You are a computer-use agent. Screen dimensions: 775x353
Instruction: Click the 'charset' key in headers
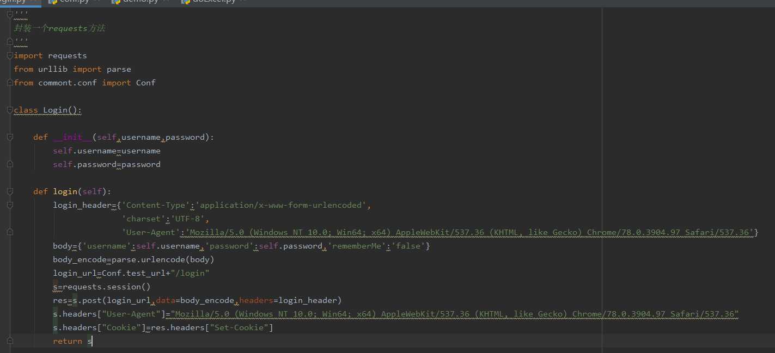(x=143, y=219)
